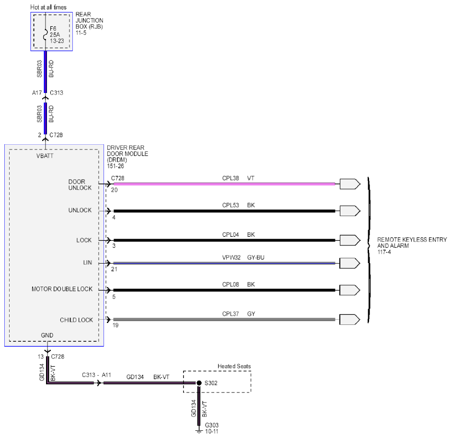Image resolution: width=452 pixels, height=438 pixels.
Task: Select the off-page arrow ending the CPL53 wire
Action: point(350,211)
